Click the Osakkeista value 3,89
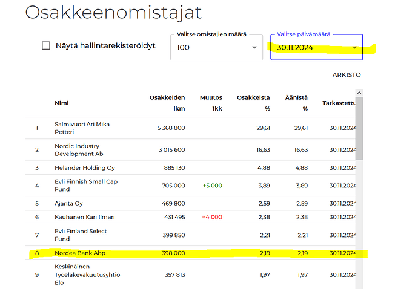 (x=264, y=186)
